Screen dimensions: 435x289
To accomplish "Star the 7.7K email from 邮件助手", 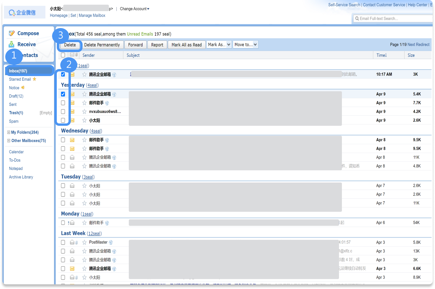I will (84, 103).
